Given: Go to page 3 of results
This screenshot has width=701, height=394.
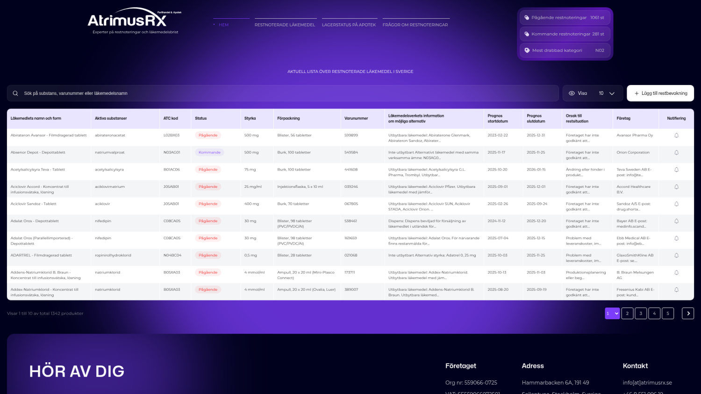Looking at the screenshot, I should click(x=641, y=314).
